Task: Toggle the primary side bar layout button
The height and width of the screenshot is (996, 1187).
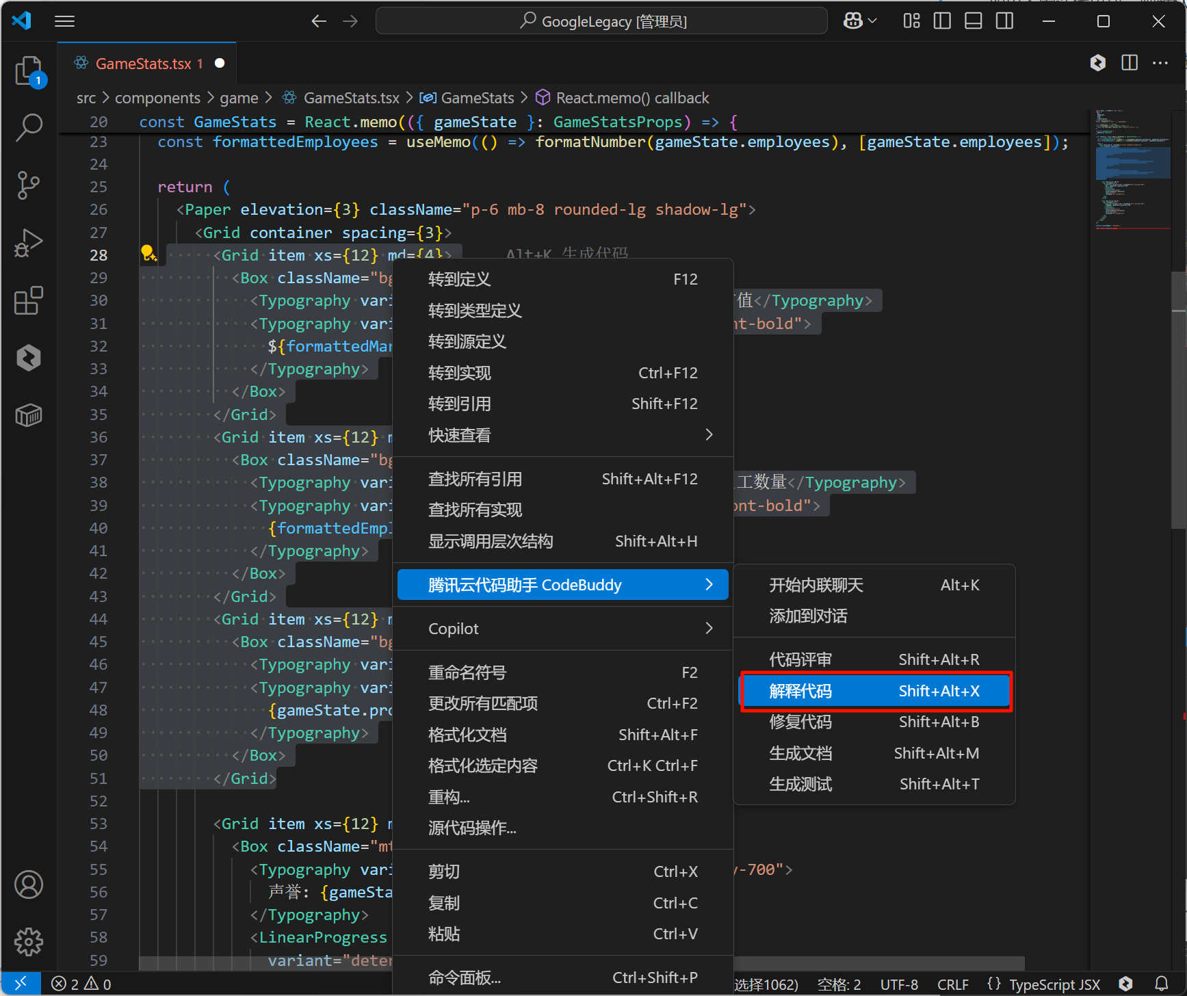Action: (942, 21)
